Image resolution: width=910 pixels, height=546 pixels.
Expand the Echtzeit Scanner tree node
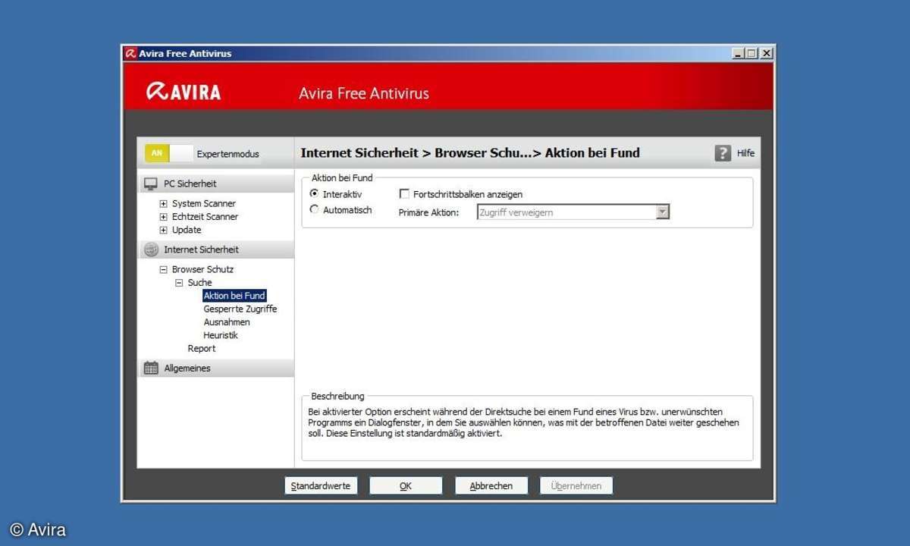pos(163,217)
